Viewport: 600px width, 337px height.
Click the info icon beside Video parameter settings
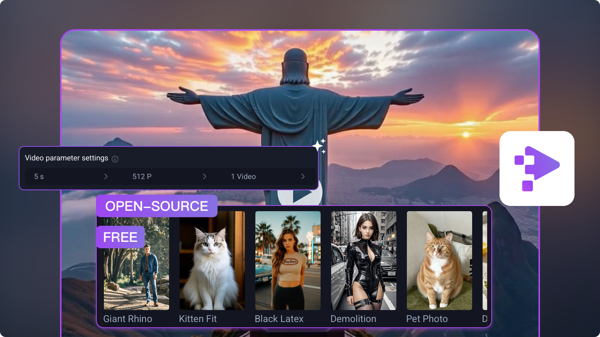[x=115, y=159]
